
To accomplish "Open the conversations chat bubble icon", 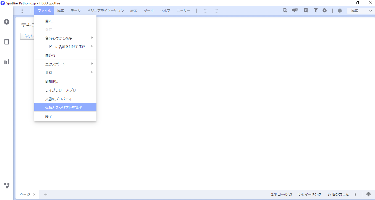I will [295, 10].
